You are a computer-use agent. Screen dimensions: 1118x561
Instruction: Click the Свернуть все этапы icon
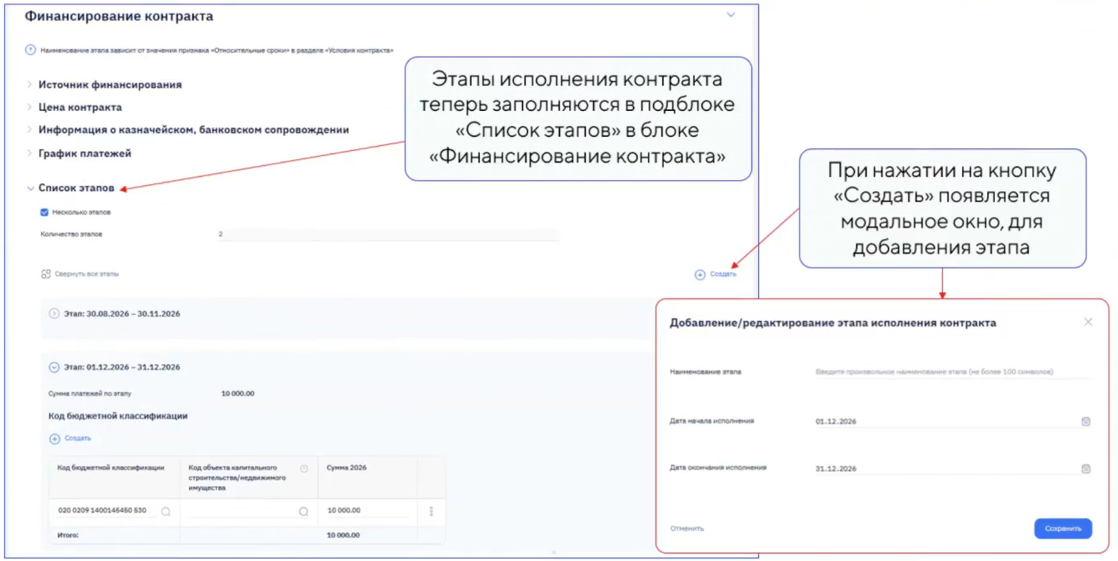click(46, 273)
